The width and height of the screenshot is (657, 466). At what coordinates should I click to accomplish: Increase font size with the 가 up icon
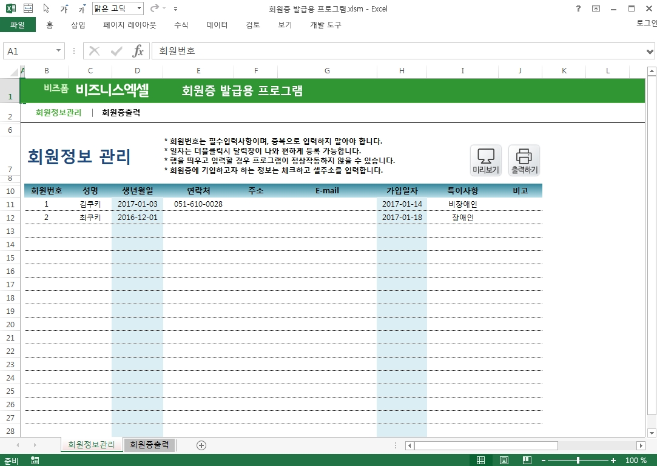click(64, 9)
